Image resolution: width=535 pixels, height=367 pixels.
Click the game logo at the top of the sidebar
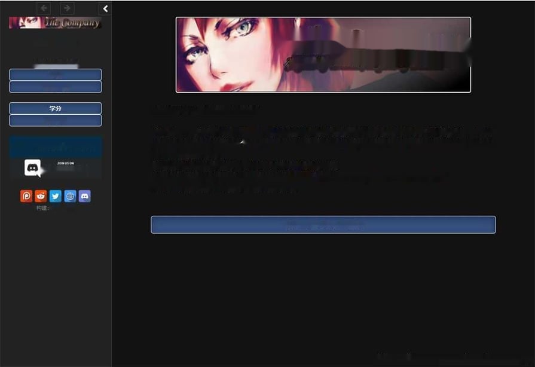click(x=55, y=22)
